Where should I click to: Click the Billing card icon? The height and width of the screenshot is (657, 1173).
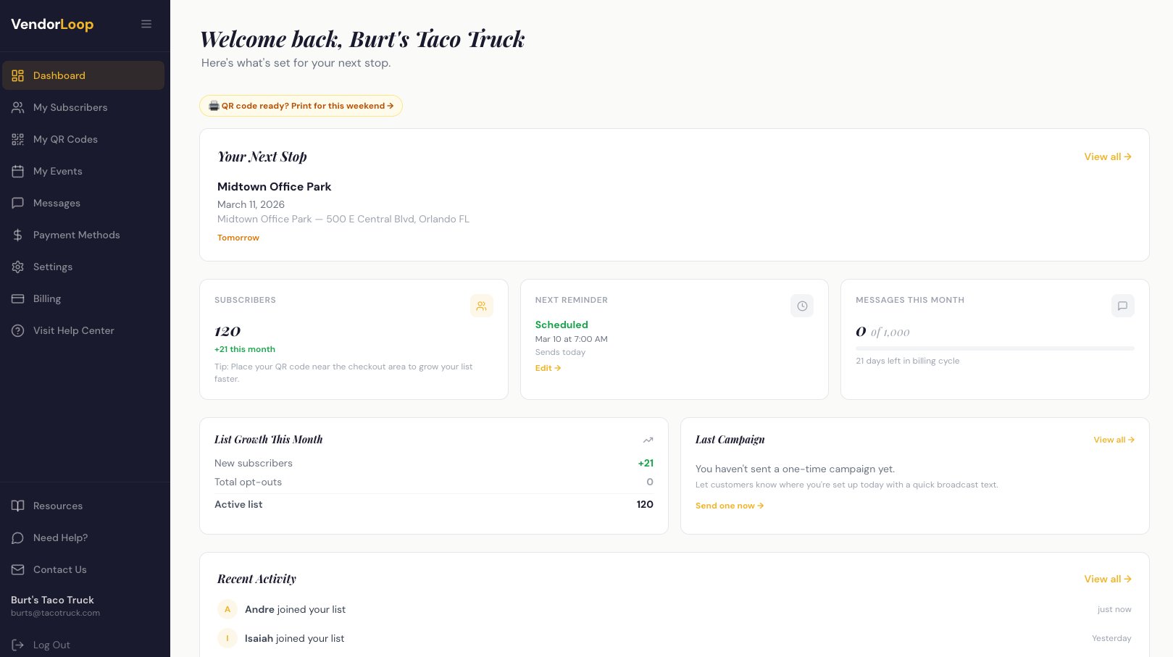click(x=18, y=298)
